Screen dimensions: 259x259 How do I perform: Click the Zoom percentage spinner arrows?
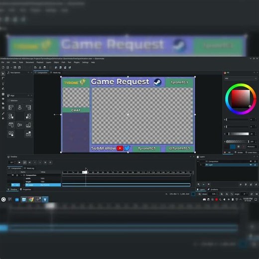click(217, 194)
